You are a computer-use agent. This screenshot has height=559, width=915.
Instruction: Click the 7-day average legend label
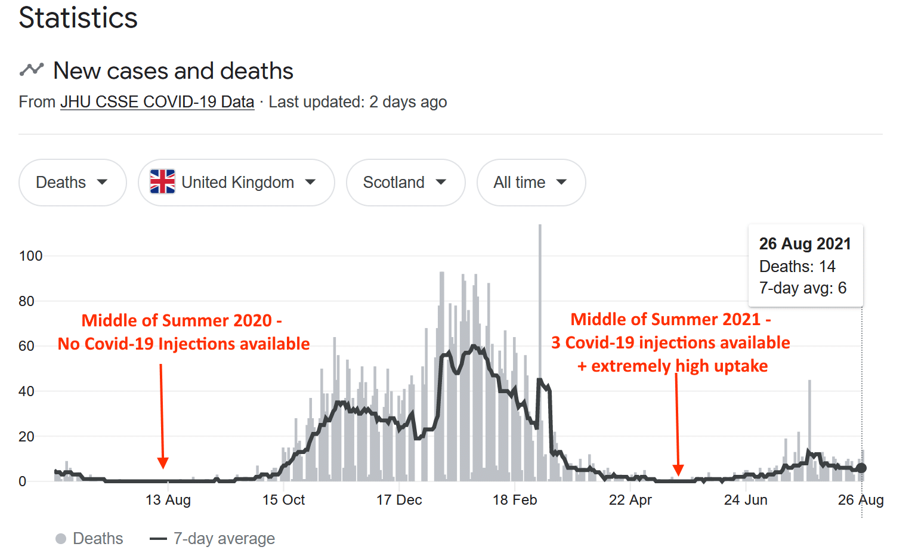(224, 539)
